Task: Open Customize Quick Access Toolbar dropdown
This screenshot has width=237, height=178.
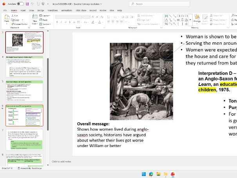Action: pyautogui.click(x=48, y=4)
